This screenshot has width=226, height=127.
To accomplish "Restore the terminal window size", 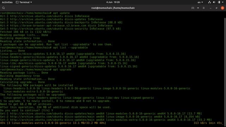I will click(216, 8).
